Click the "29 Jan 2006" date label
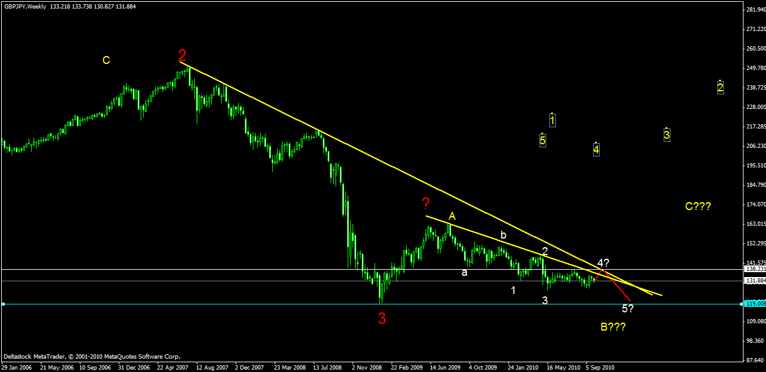Screen dimensions: 766x372 (16, 368)
